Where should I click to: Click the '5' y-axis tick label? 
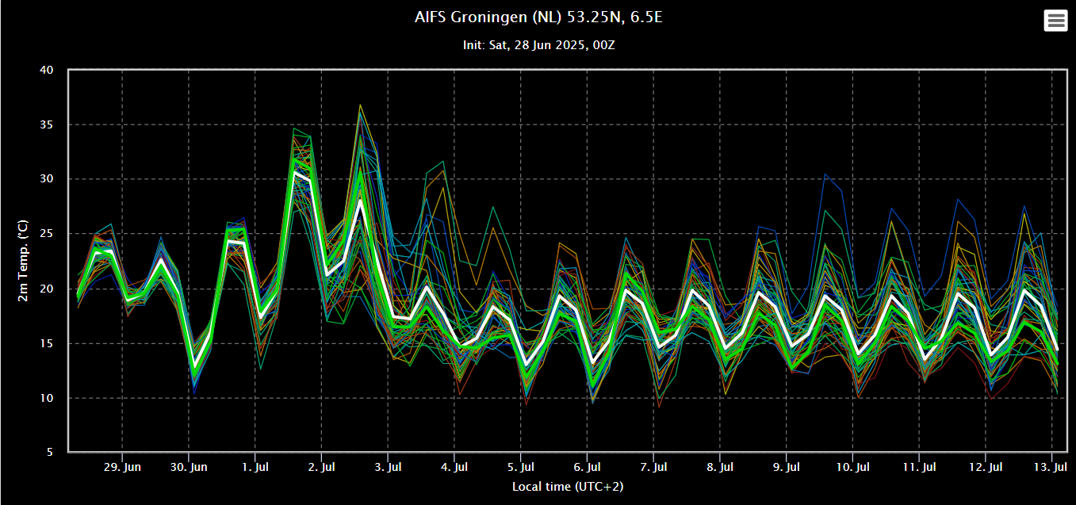pyautogui.click(x=50, y=453)
